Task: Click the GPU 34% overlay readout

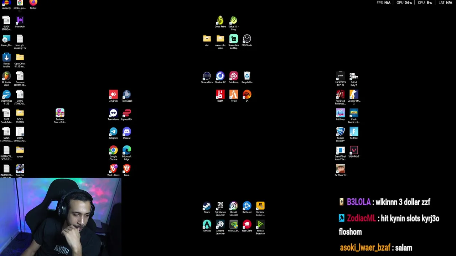Action: [404, 2]
